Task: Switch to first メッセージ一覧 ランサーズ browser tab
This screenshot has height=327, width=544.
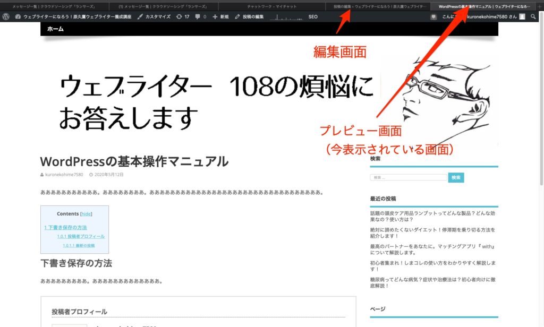Action: click(x=54, y=6)
